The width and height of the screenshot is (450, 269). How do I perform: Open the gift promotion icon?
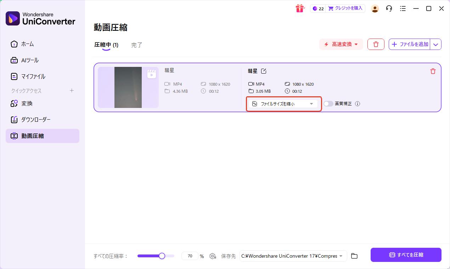point(300,8)
